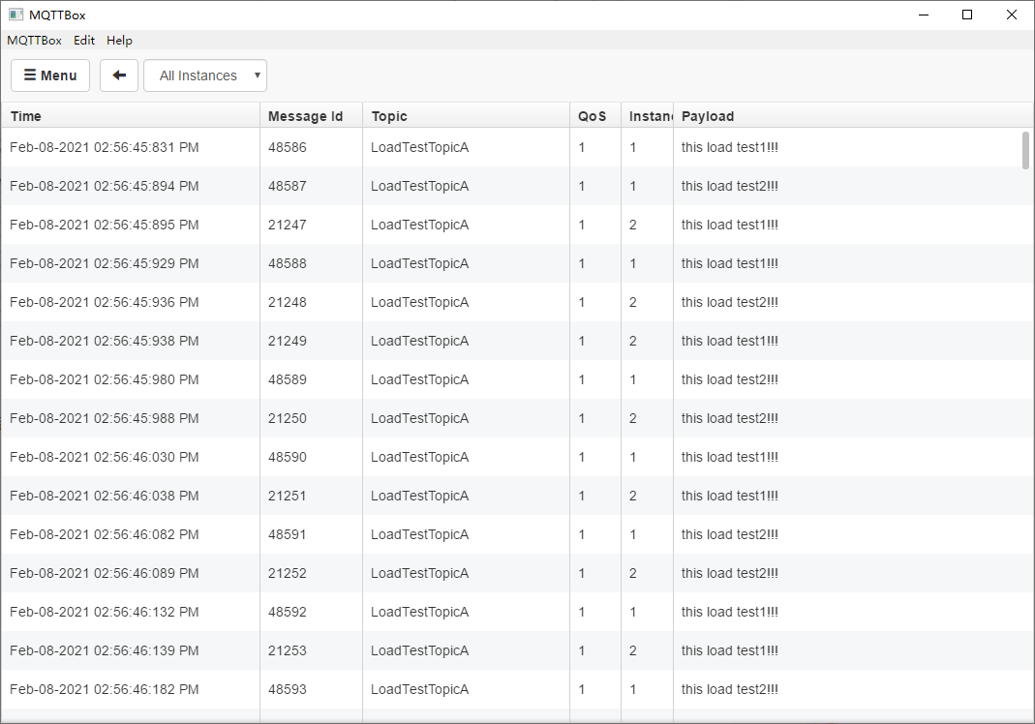Select time Feb-08-2021 02:56:45:831 PM
This screenshot has width=1035, height=724.
click(105, 147)
